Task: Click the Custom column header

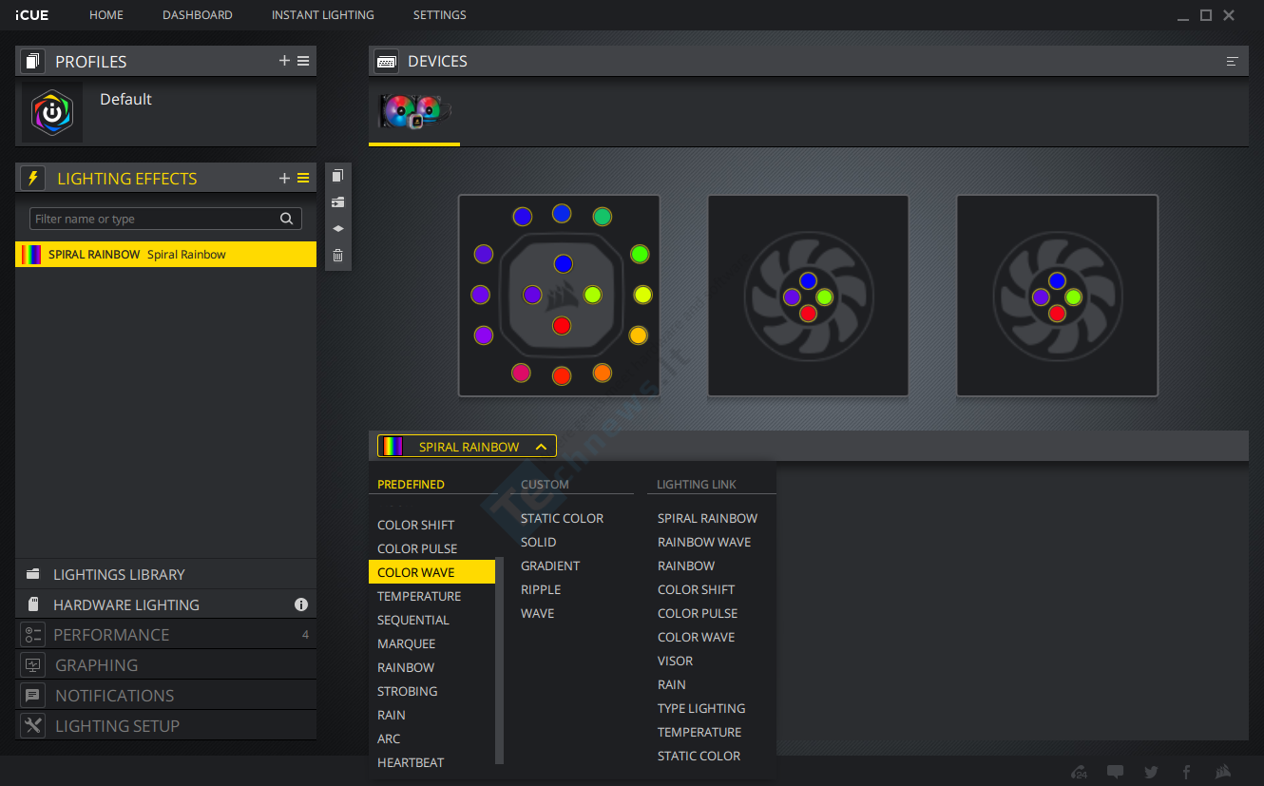Action: [545, 484]
